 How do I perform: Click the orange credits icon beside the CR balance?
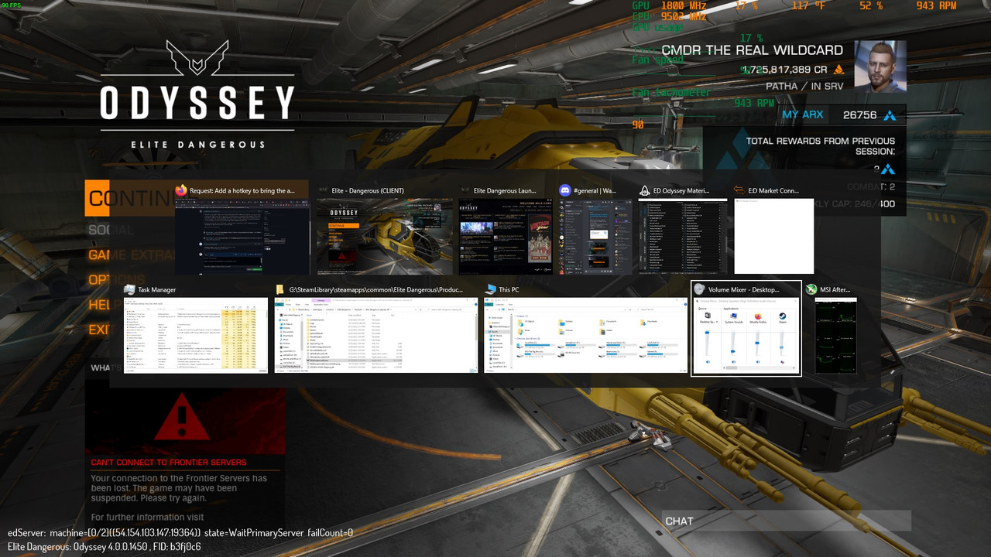[x=841, y=68]
